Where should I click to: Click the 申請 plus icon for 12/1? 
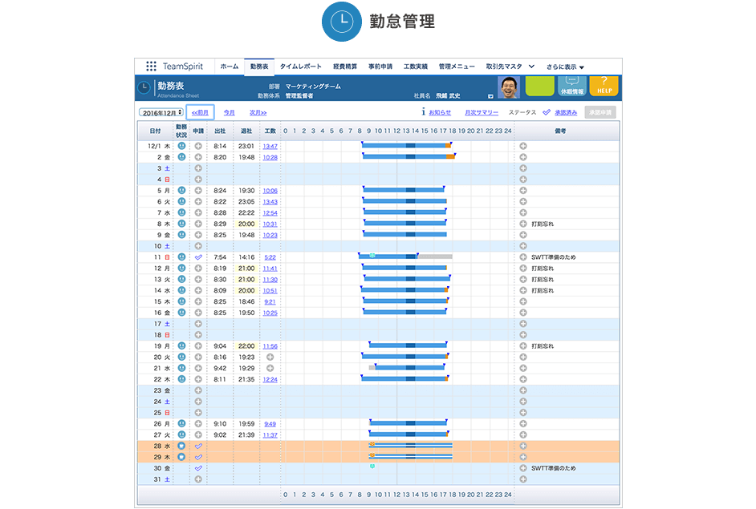198,146
